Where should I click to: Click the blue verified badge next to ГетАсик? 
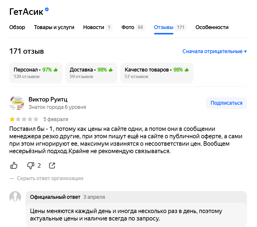coord(47,9)
